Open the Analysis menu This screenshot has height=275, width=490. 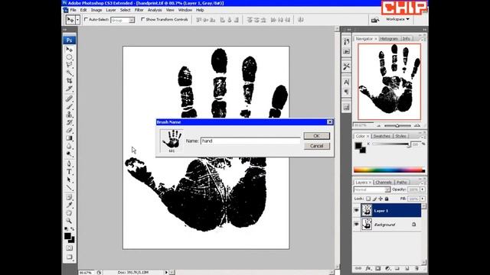click(155, 10)
